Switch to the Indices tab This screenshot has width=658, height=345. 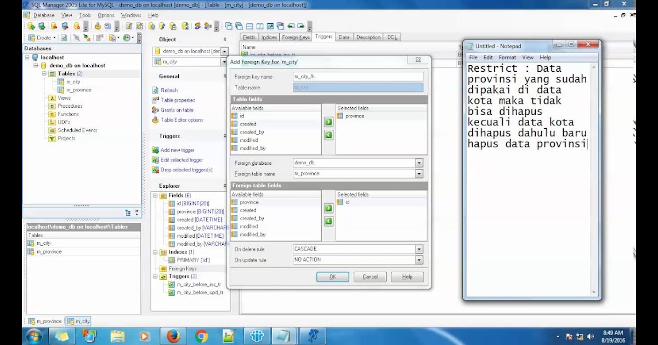(x=269, y=37)
